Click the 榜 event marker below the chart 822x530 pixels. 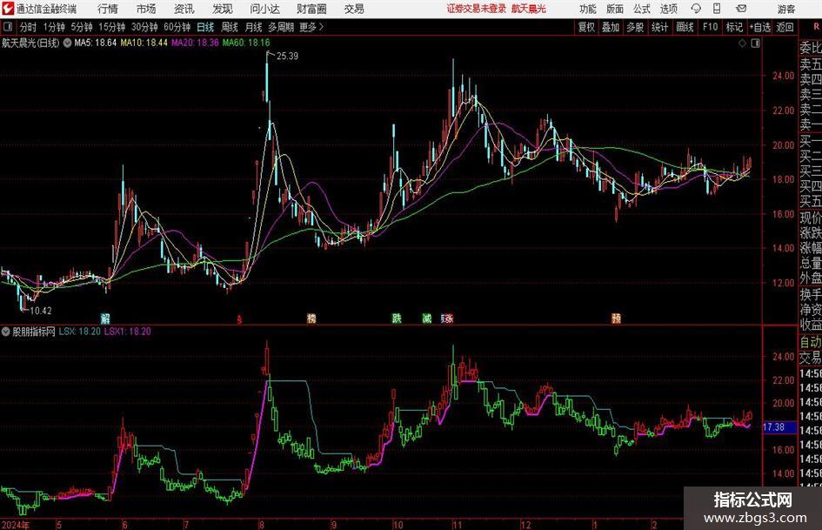coord(311,318)
